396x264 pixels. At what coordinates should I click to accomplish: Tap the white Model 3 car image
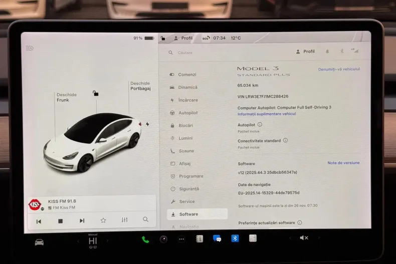pos(92,142)
